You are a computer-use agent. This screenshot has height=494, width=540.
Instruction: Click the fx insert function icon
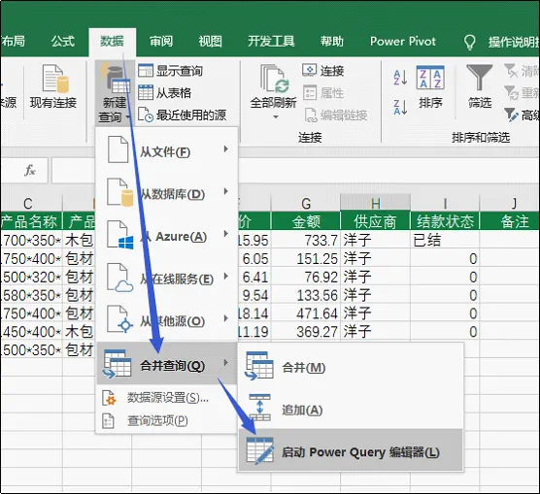tap(30, 170)
